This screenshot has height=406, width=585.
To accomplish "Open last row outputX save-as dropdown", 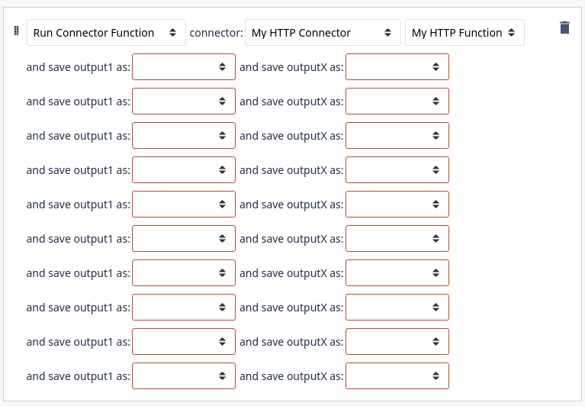I will point(397,375).
